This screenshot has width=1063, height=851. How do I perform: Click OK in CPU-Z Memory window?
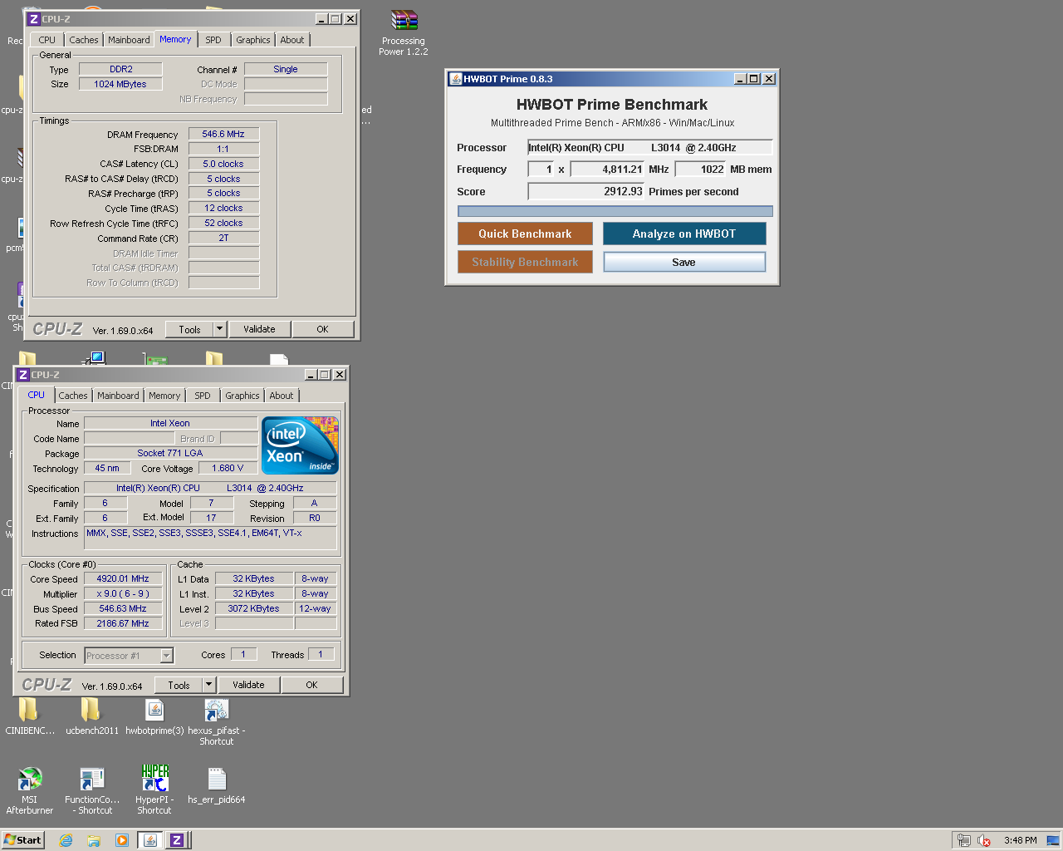pos(322,329)
